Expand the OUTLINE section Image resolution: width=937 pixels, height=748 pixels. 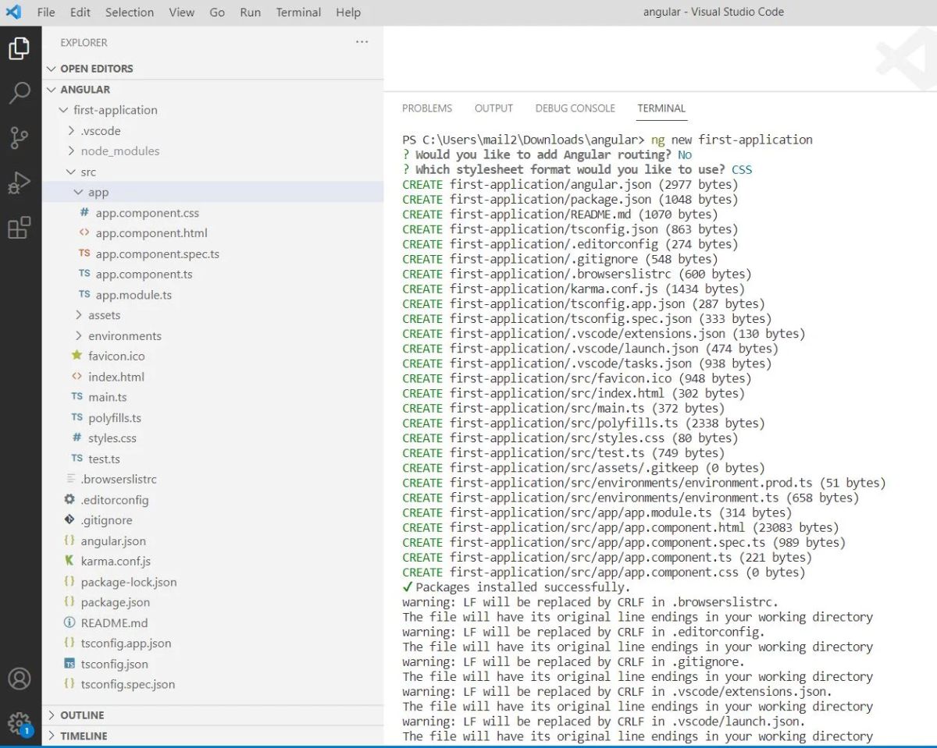(x=212, y=715)
